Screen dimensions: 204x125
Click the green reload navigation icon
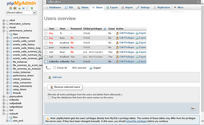[32, 8]
